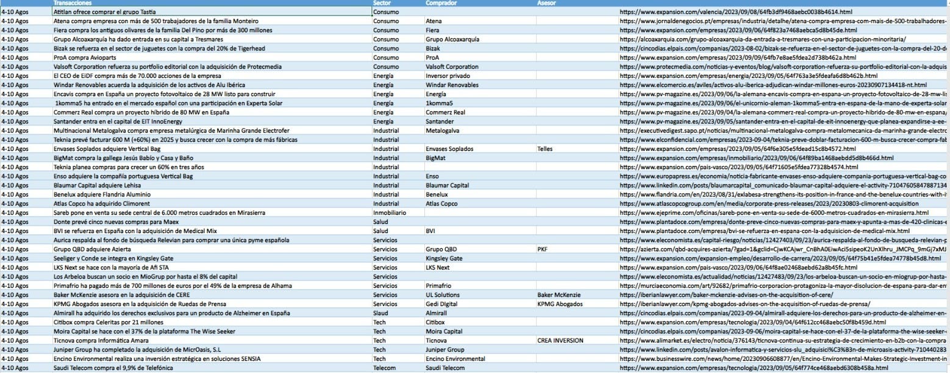Click 'Citibox compra Celeritas por 21 millones'
950x373 pixels.
click(x=212, y=322)
